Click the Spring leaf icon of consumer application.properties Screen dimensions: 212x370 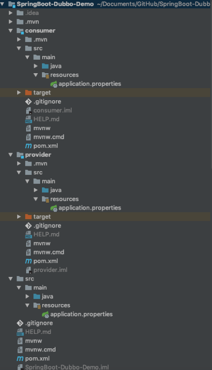54,84
